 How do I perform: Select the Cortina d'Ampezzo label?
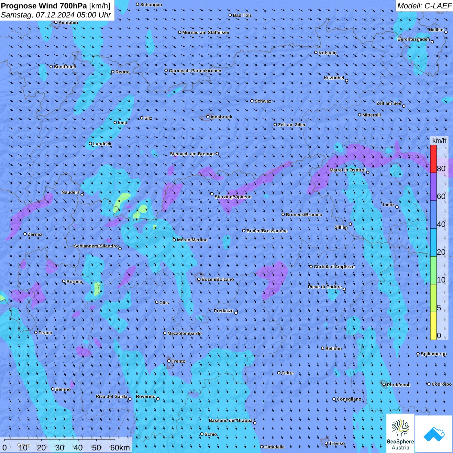point(334,267)
